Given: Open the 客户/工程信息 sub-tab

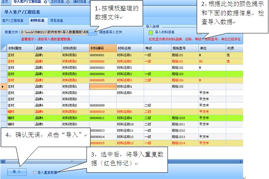Looking at the screenshot, I should coord(13,21).
